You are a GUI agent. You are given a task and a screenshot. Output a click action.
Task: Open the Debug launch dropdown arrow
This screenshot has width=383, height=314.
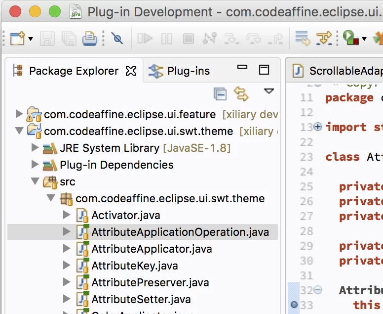pos(364,39)
